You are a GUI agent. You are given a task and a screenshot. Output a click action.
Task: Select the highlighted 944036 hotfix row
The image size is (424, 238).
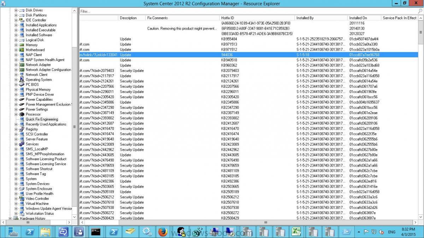point(248,55)
